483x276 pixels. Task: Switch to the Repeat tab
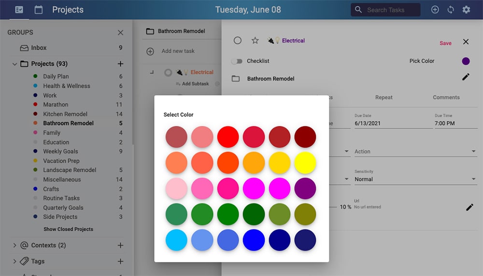[384, 97]
